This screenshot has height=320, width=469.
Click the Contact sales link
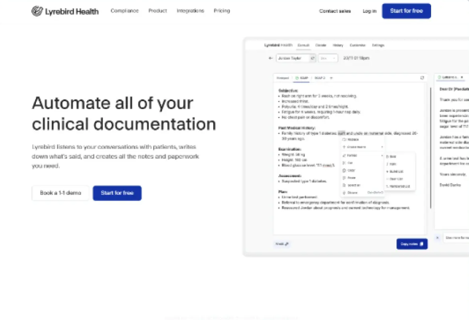pyautogui.click(x=335, y=11)
